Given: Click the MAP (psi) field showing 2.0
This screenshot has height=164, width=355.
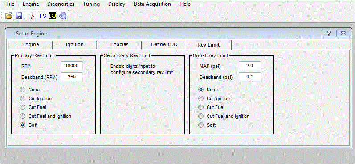Looking at the screenshot, I should click(x=250, y=66).
